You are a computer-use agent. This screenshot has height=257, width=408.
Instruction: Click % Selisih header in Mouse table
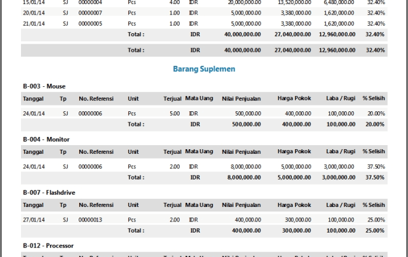(374, 98)
